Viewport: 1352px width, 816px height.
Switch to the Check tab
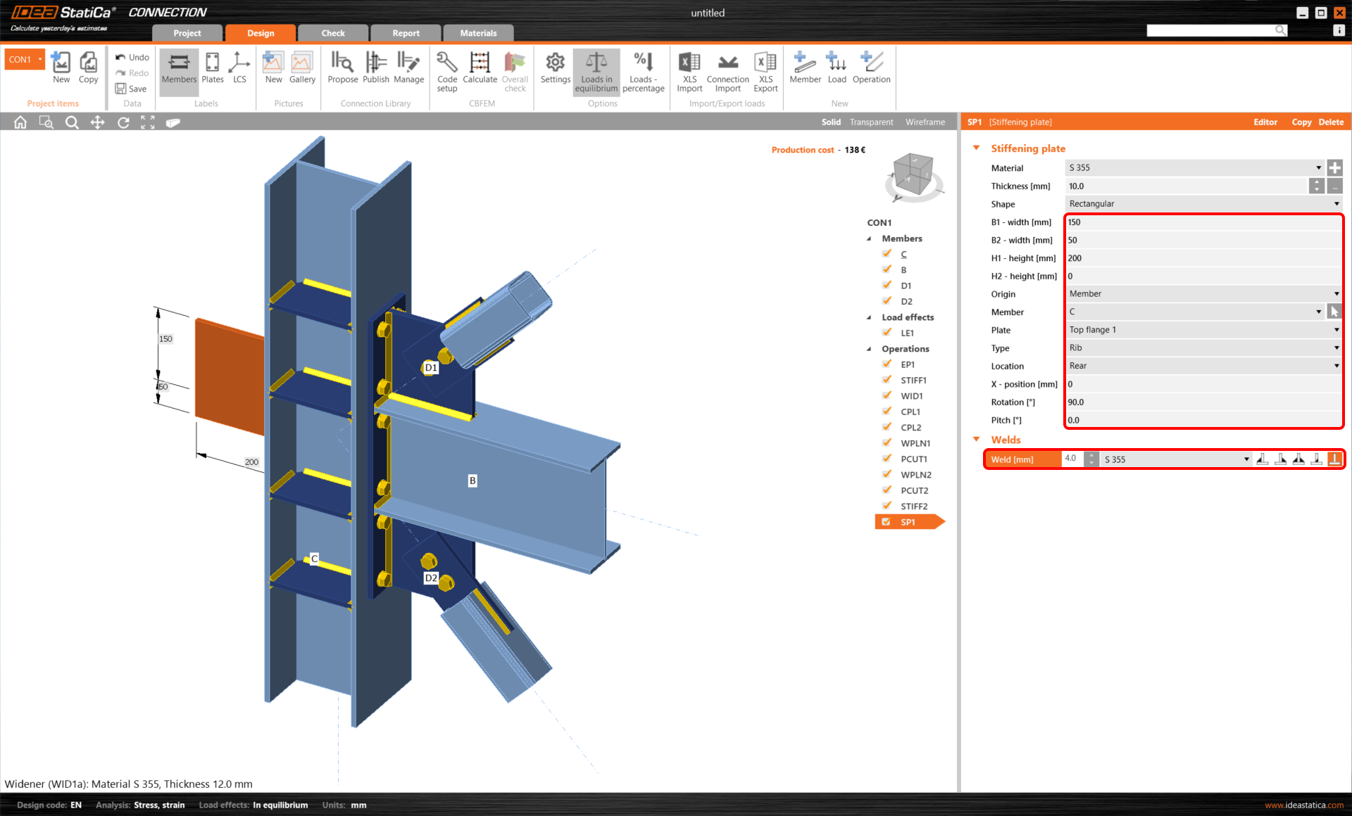coord(334,33)
